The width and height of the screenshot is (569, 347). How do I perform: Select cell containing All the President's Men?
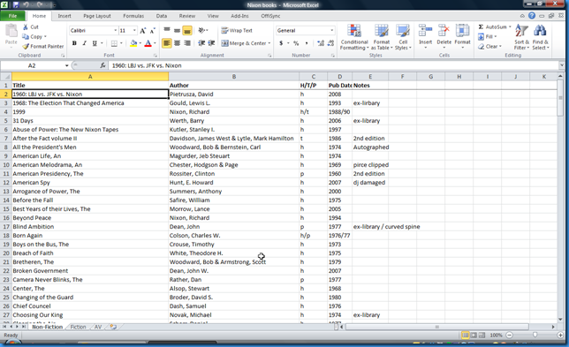pyautogui.click(x=90, y=147)
